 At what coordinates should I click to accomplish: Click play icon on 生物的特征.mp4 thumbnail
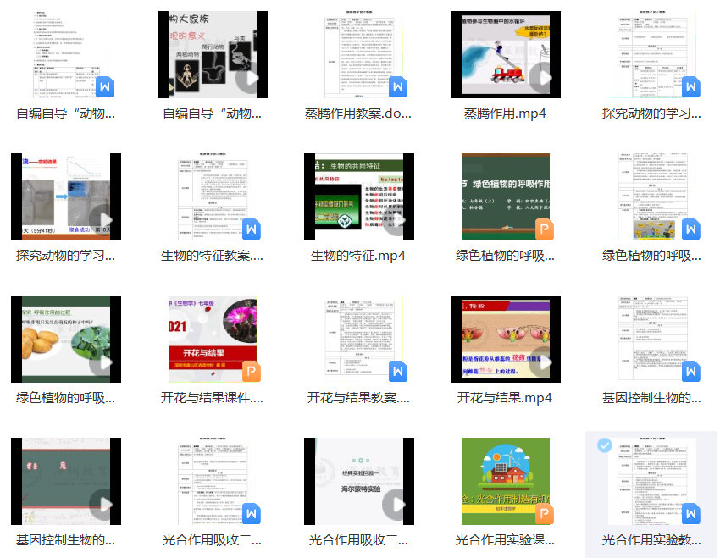point(396,222)
